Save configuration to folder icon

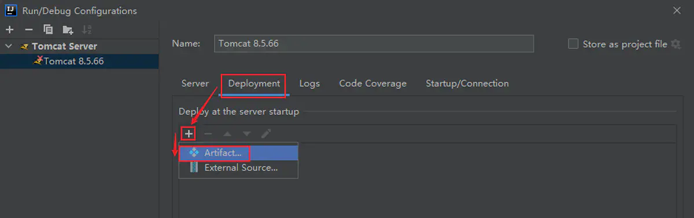tap(68, 29)
